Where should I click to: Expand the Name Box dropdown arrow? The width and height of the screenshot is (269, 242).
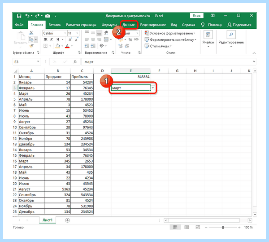tap(38, 62)
